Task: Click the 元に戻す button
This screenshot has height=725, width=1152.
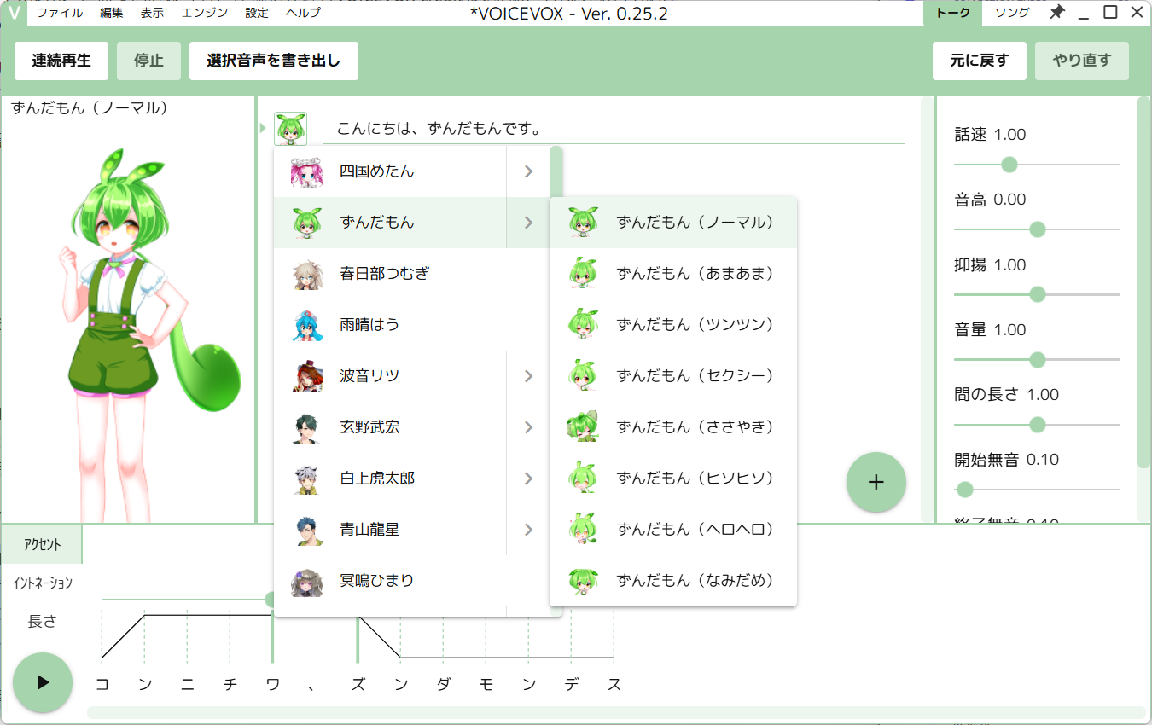Action: [x=980, y=61]
